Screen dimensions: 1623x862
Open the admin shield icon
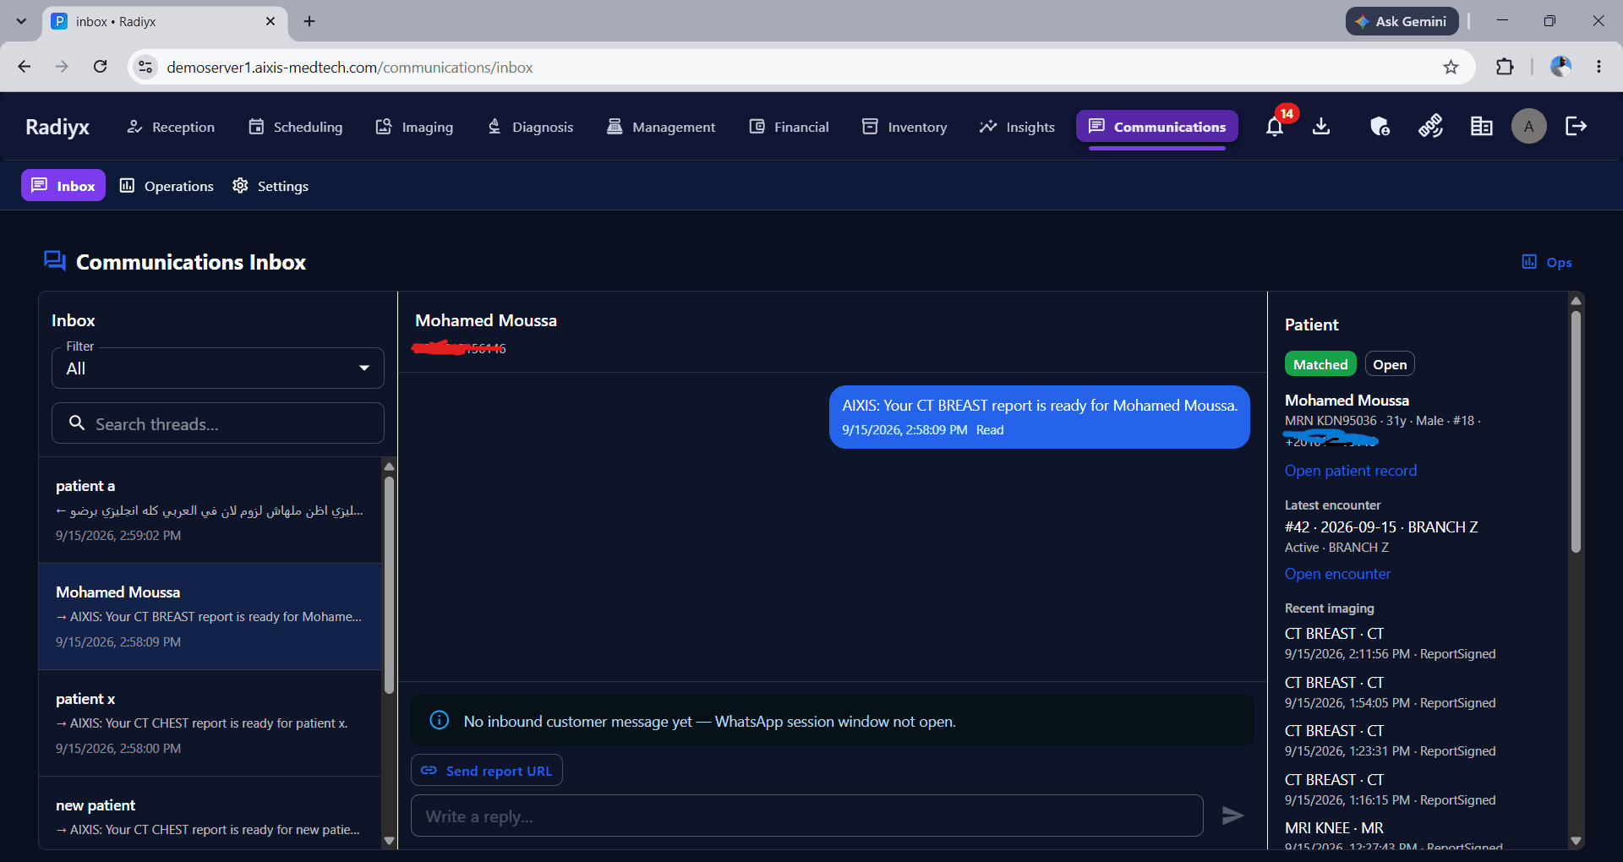(x=1380, y=127)
